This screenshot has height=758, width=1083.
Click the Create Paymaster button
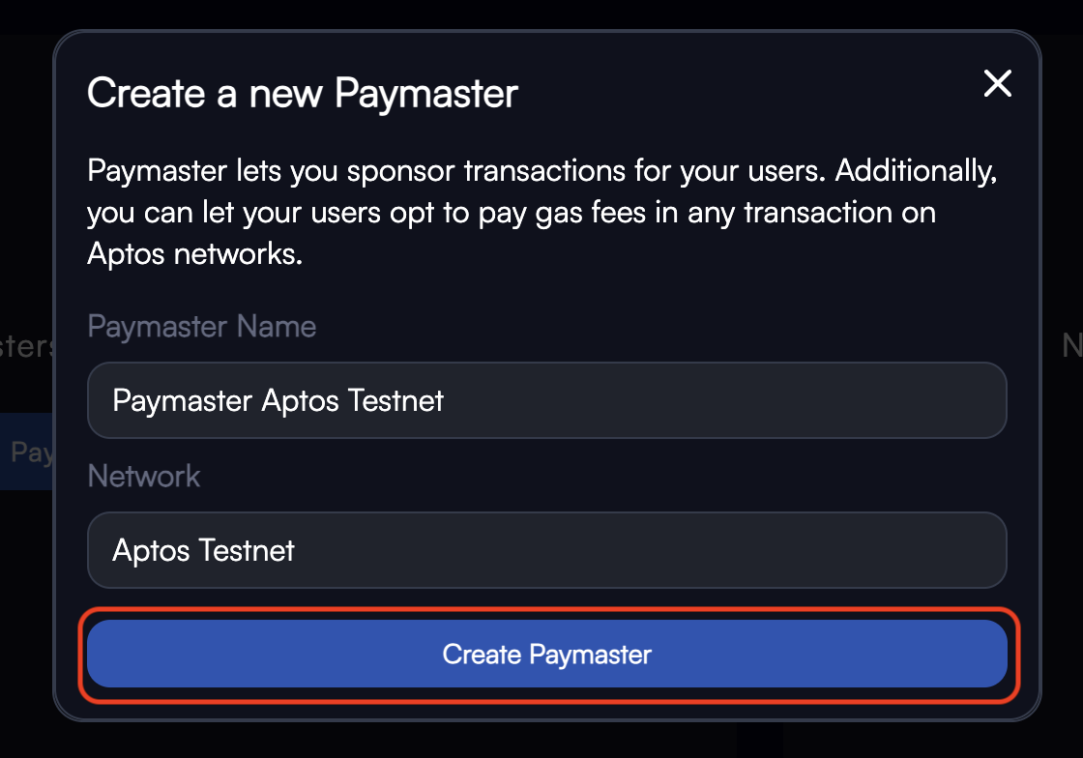(x=547, y=654)
